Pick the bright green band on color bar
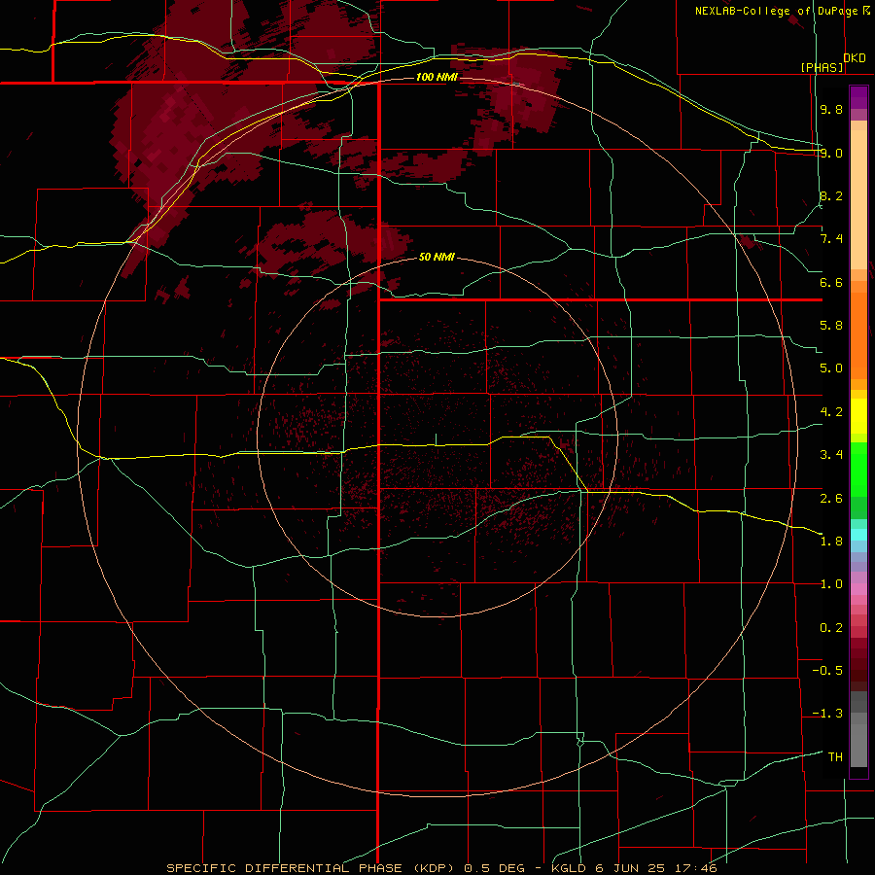875x875 pixels. click(x=858, y=471)
